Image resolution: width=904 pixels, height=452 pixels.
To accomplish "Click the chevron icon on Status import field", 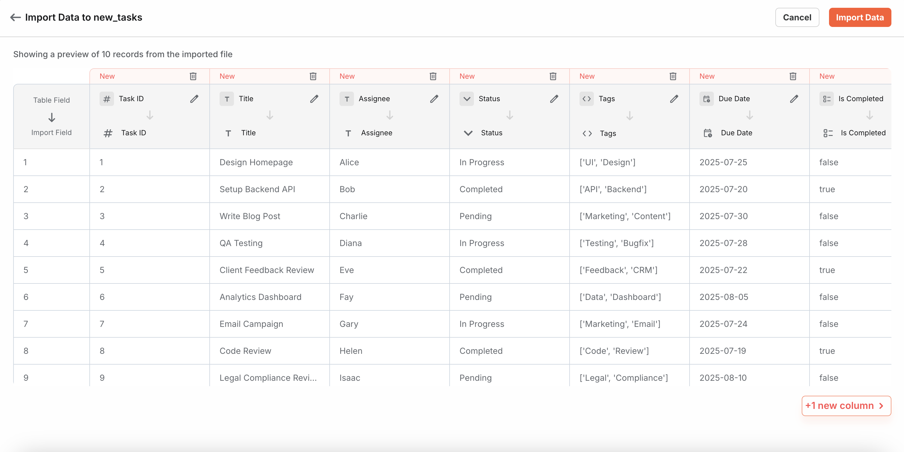I will [468, 133].
